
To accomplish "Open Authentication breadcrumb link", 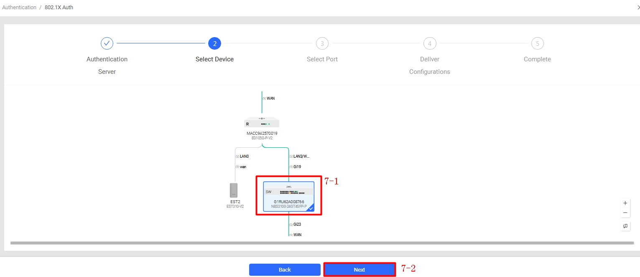I will point(19,8).
